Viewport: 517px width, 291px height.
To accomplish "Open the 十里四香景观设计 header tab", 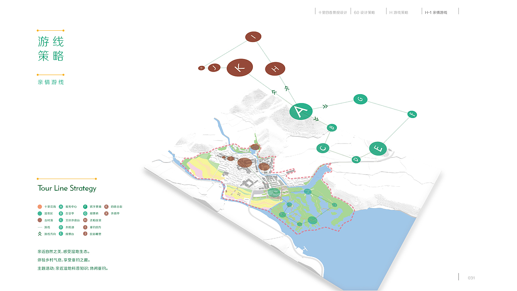I will point(333,13).
